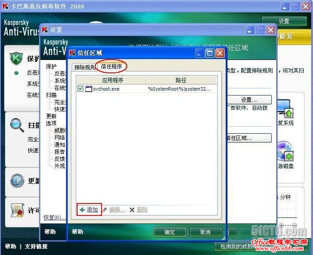Sort by the 路径 column header
The height and width of the screenshot is (255, 313).
click(180, 80)
